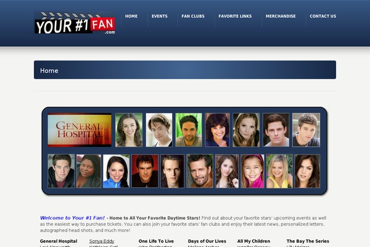370x247 pixels.
Task: Visit the Merchandise page
Action: (281, 16)
